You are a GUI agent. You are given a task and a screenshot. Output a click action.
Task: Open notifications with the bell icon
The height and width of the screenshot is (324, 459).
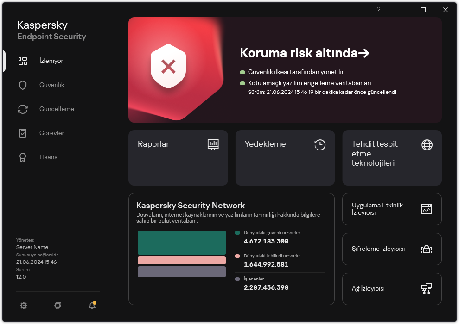click(x=92, y=305)
